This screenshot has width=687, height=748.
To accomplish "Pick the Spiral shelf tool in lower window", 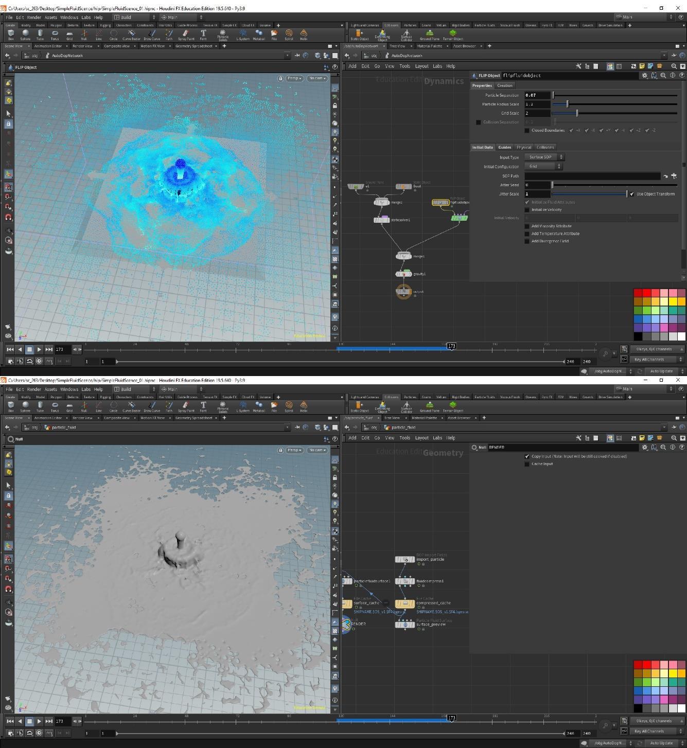I will click(289, 406).
